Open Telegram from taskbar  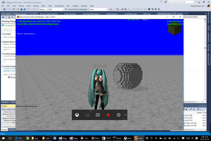pos(55,138)
